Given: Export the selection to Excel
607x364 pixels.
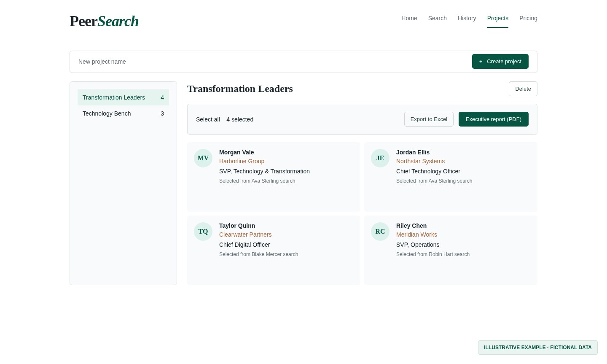Looking at the screenshot, I should (x=429, y=119).
